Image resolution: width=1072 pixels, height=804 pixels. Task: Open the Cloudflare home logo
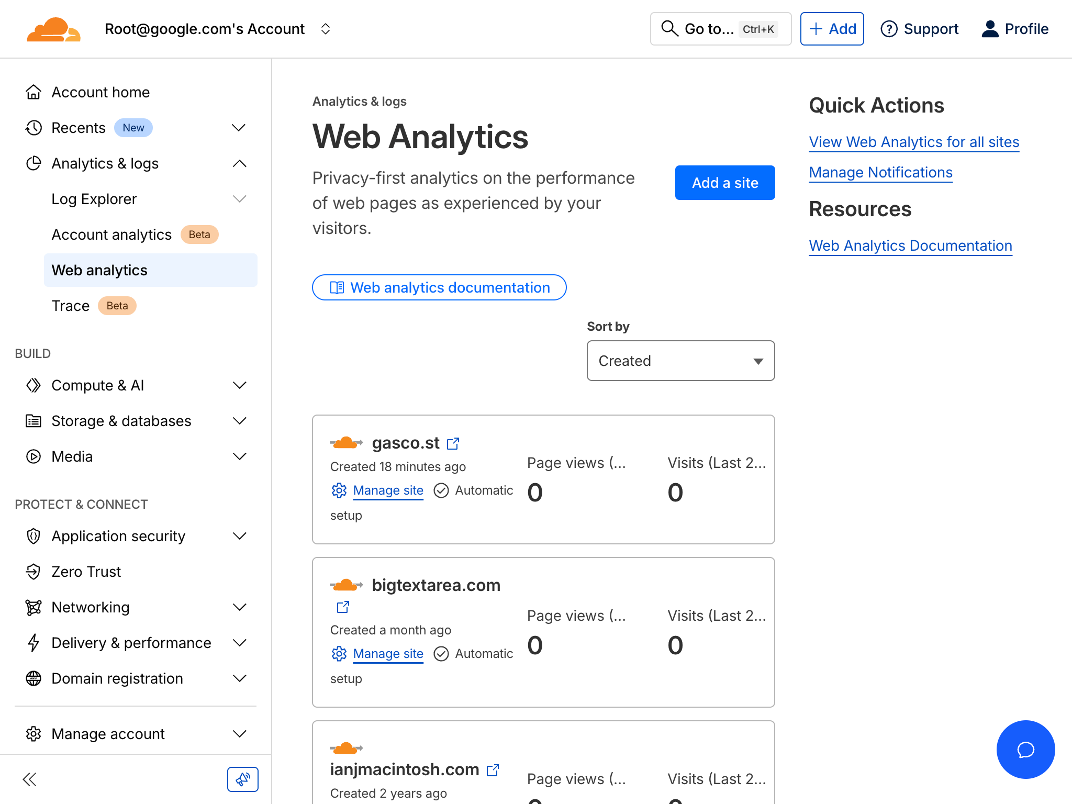click(53, 29)
